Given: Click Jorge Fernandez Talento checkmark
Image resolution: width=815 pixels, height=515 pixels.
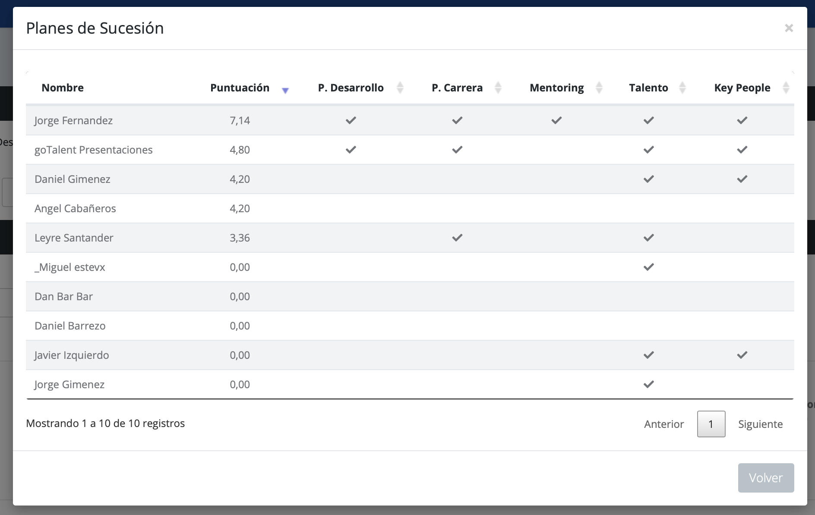Looking at the screenshot, I should coord(648,120).
